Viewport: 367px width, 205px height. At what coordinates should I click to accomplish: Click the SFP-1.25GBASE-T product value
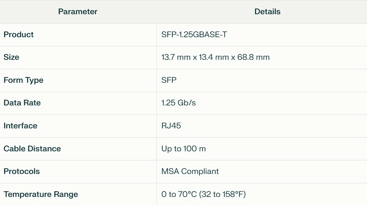coord(194,35)
